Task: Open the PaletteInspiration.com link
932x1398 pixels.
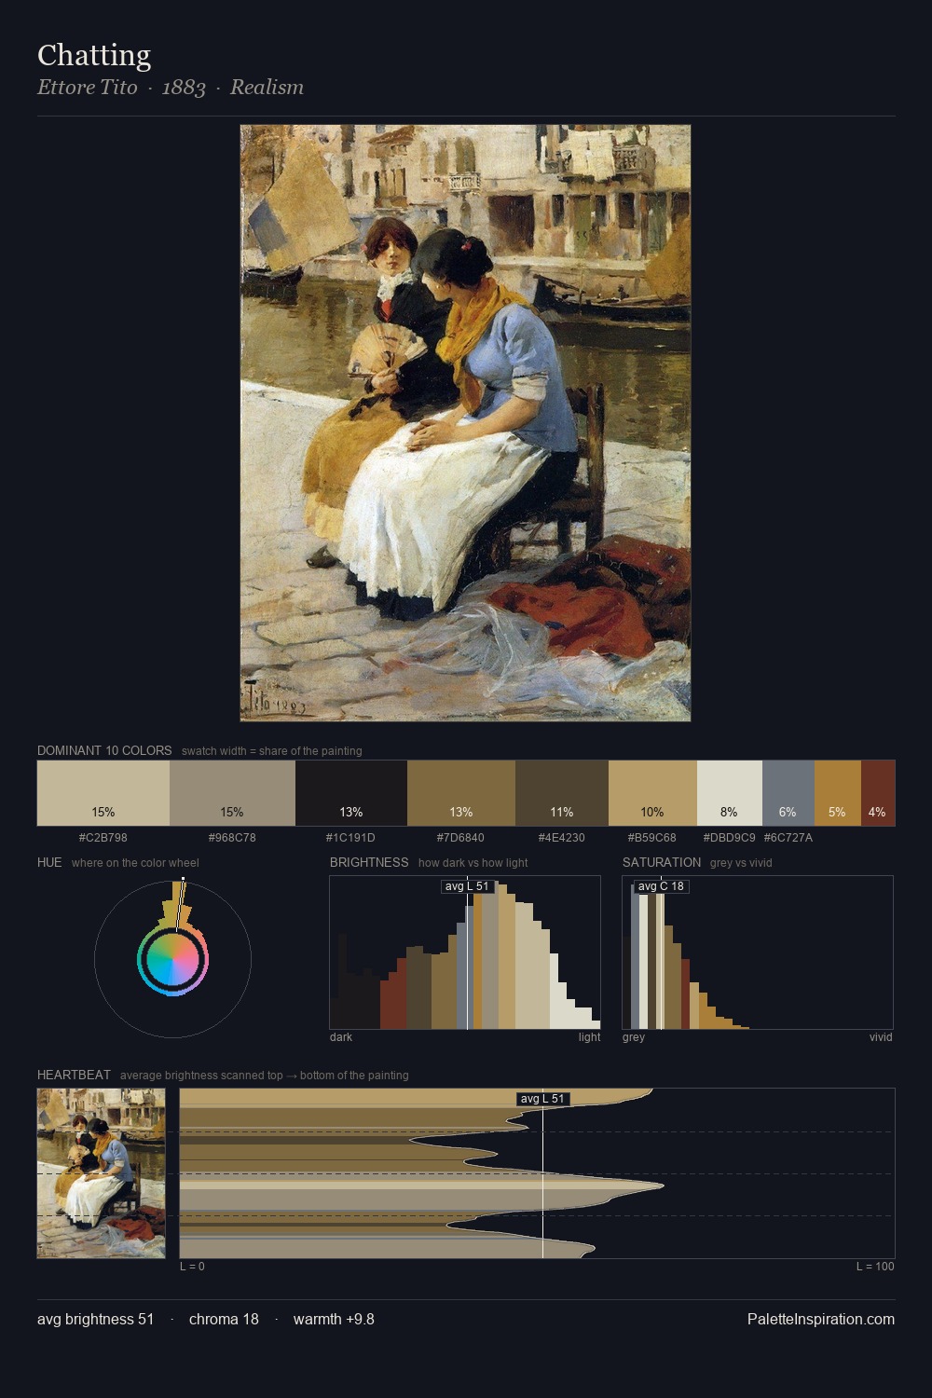Action: pos(821,1319)
